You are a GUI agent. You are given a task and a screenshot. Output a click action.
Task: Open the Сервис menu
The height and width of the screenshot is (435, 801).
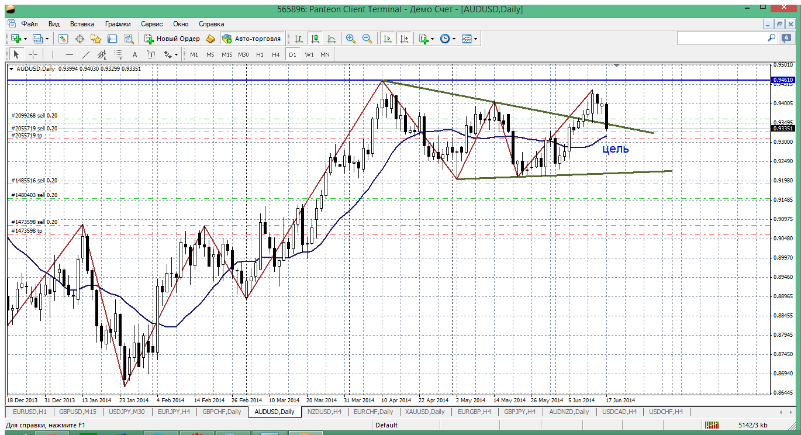[x=151, y=24]
